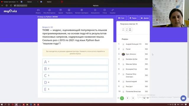Image resolution: width=189 pixels, height=106 pixels.
Task: Reload the page with refresh icon
Action: (11, 6)
